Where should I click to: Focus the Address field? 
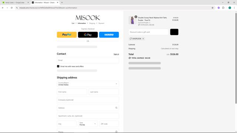(88, 108)
